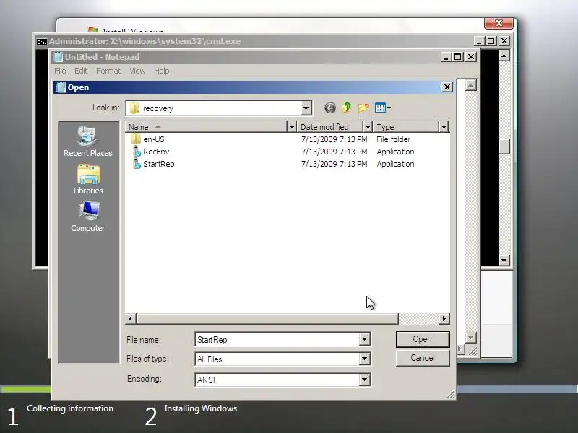The height and width of the screenshot is (433, 578).
Task: Click the cmd window scroll up arrow
Action: pos(504,56)
